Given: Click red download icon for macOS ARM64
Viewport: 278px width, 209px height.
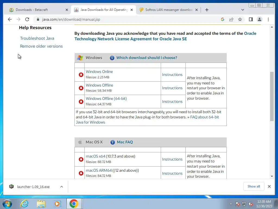Looking at the screenshot, I should [x=81, y=173].
